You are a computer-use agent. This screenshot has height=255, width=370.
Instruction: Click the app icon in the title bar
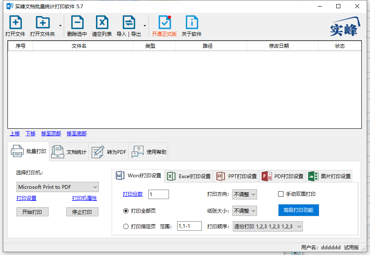(9, 6)
